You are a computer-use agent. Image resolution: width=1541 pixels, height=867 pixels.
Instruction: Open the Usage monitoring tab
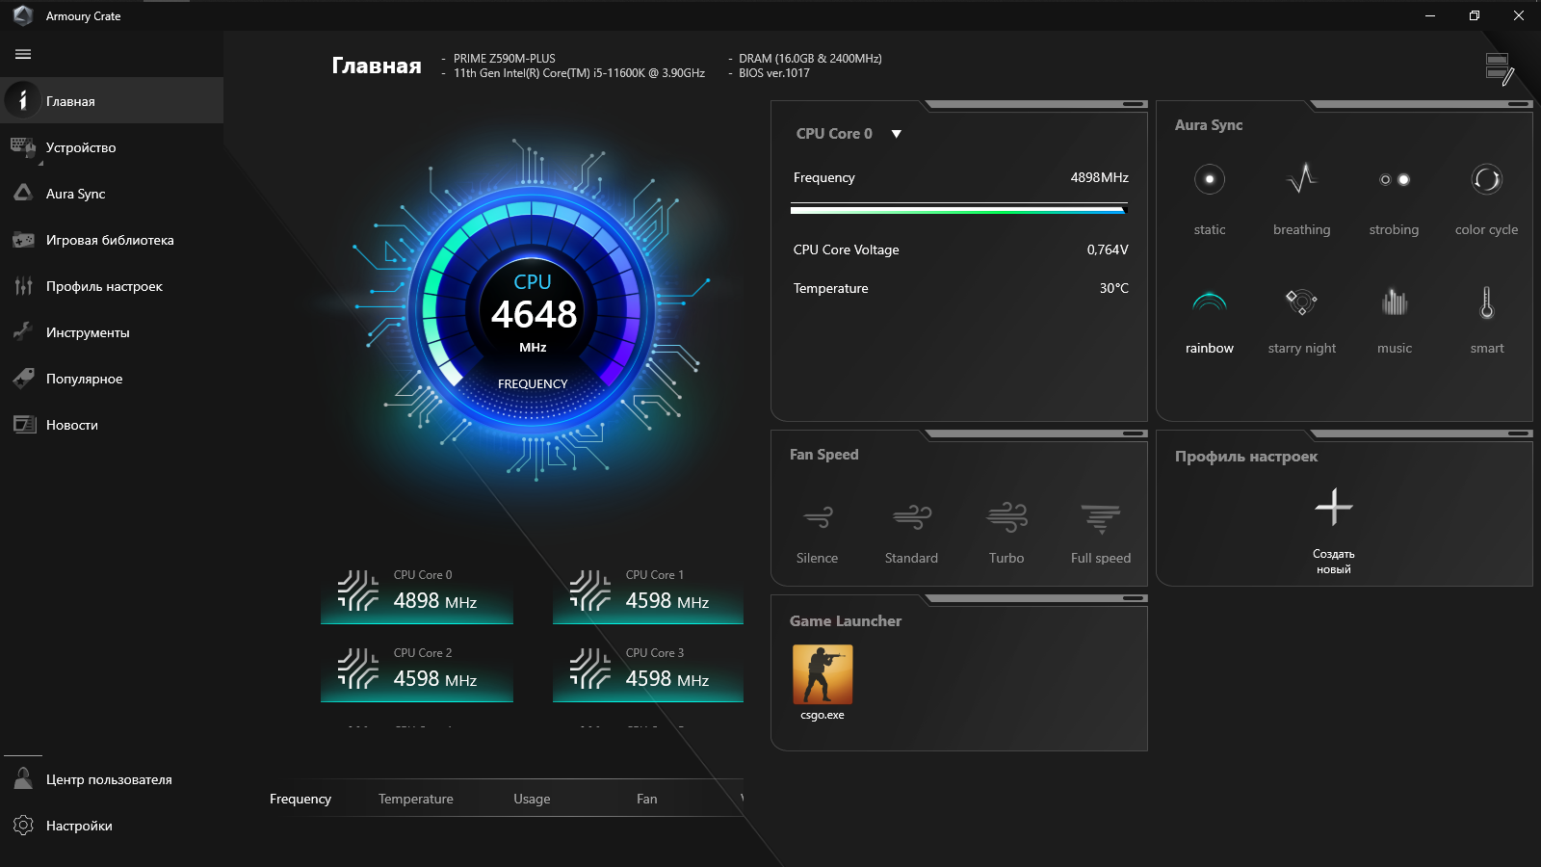[532, 799]
